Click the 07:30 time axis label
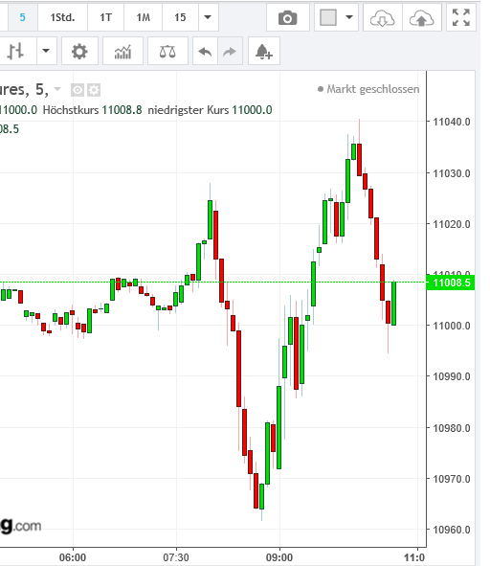 tap(176, 557)
